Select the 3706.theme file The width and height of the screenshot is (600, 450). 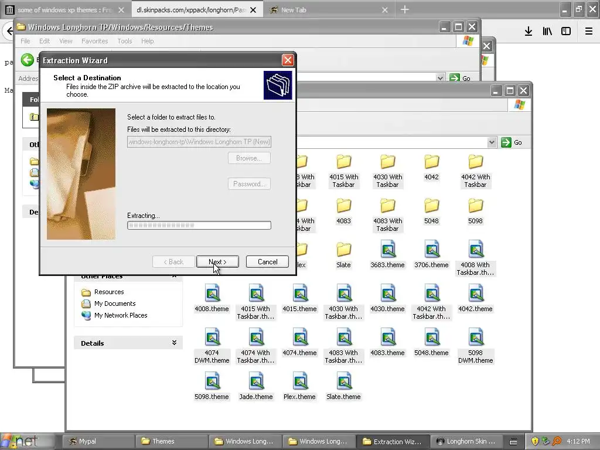pos(431,254)
